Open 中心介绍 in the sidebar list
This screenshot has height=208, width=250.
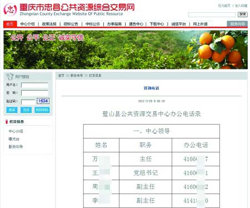click(x=16, y=131)
